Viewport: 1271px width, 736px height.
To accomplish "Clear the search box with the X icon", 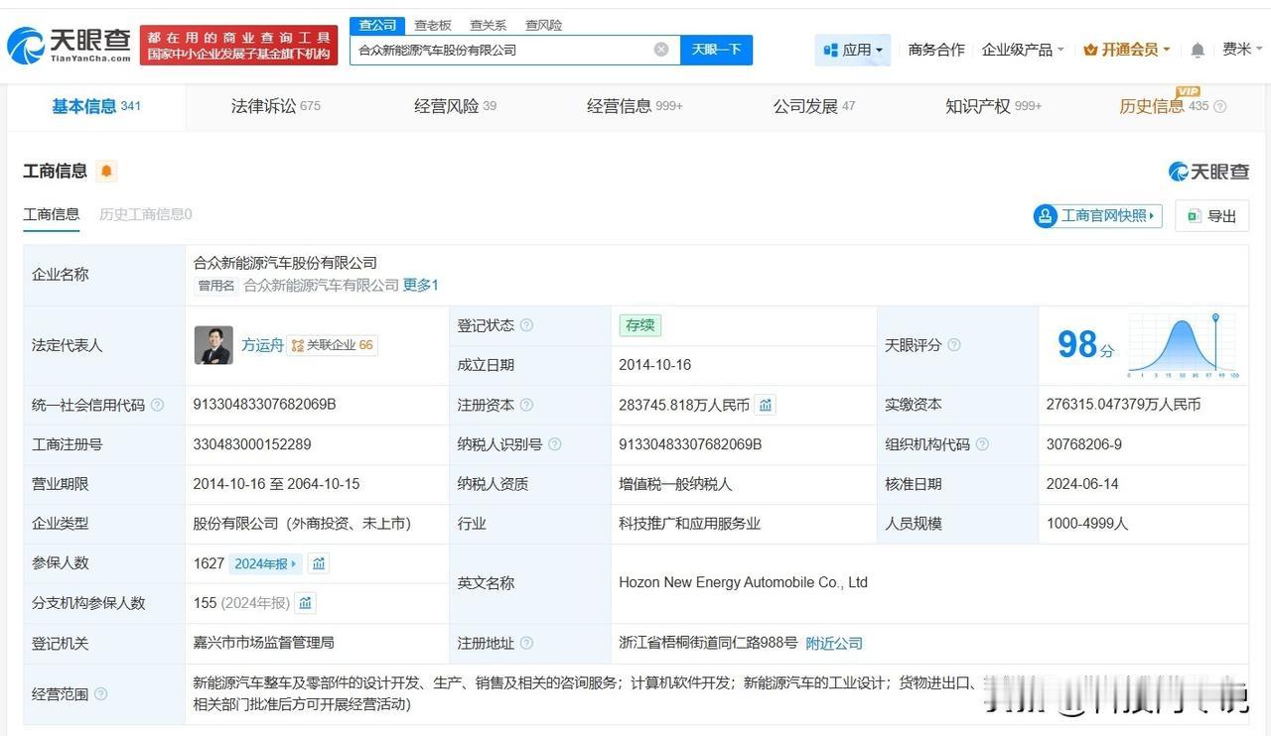I will [661, 50].
